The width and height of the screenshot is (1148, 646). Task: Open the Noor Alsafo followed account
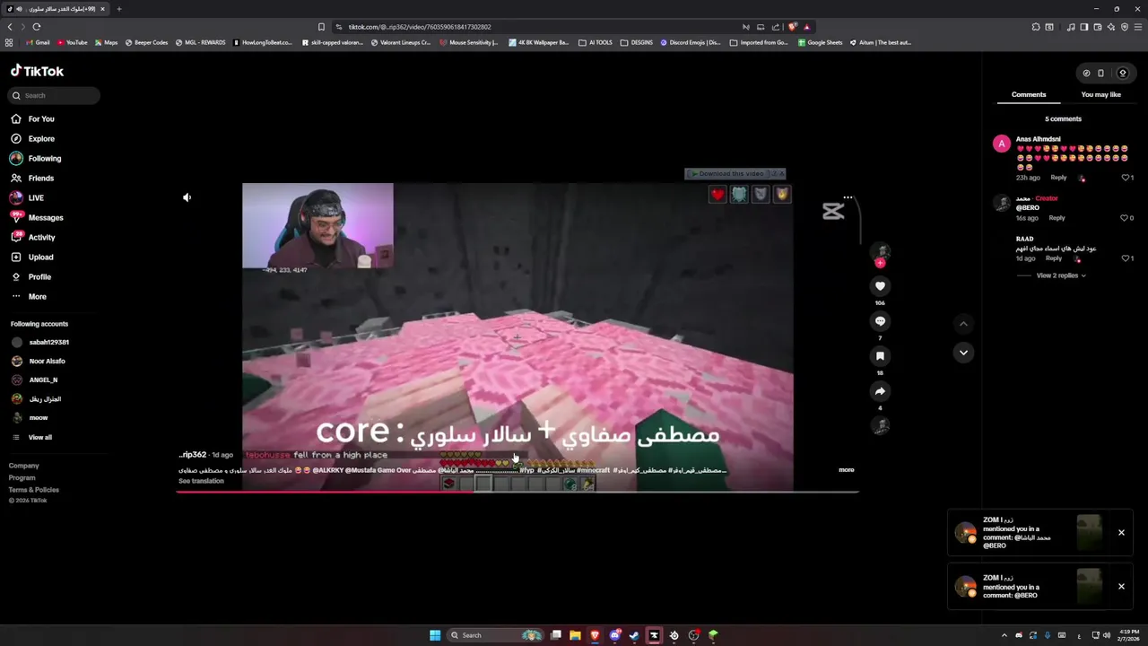(x=39, y=361)
